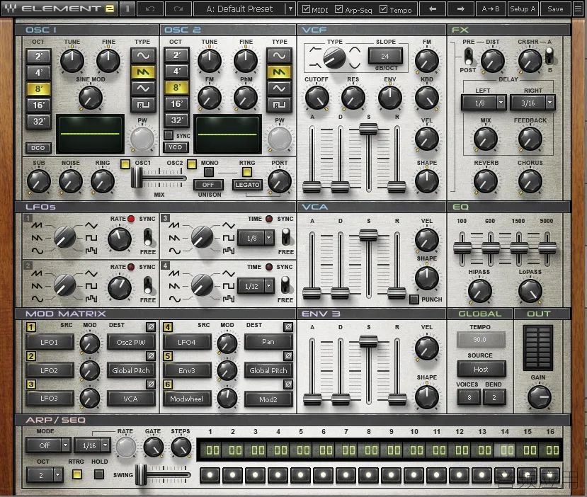Image resolution: width=587 pixels, height=497 pixels.
Task: Bypass mod matrix slot 5 with its ø icon
Action: click(288, 355)
